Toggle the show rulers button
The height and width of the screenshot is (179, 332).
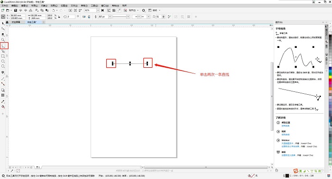tap(109, 10)
